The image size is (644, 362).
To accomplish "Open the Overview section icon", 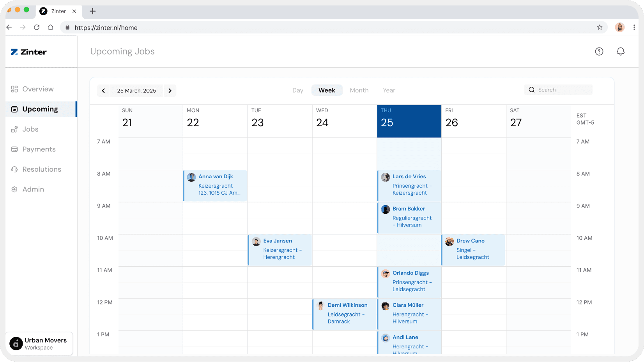I will coord(14,89).
